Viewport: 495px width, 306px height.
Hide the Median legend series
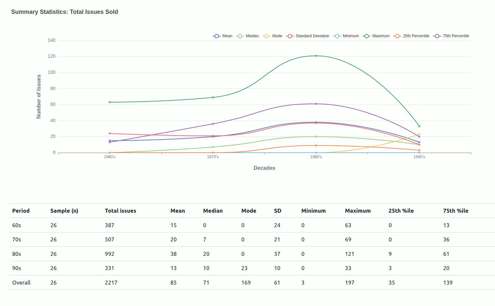pos(248,36)
